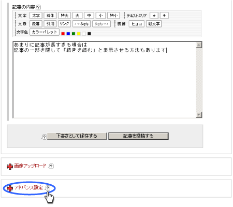
Task: Click the help icon beside 記事の内容
Action: click(x=38, y=7)
